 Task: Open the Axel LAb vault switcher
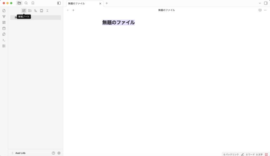pos(20,153)
